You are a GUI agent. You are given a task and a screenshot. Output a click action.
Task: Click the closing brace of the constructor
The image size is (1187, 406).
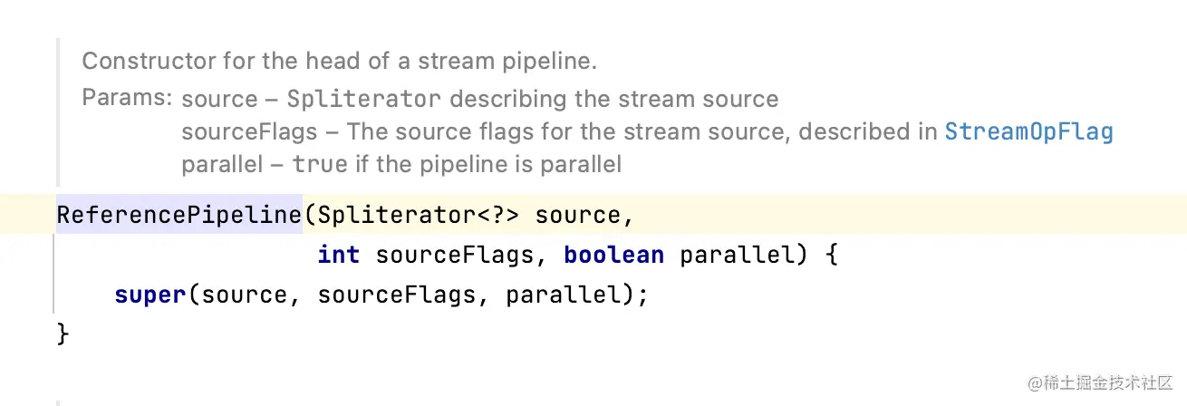[x=63, y=334]
